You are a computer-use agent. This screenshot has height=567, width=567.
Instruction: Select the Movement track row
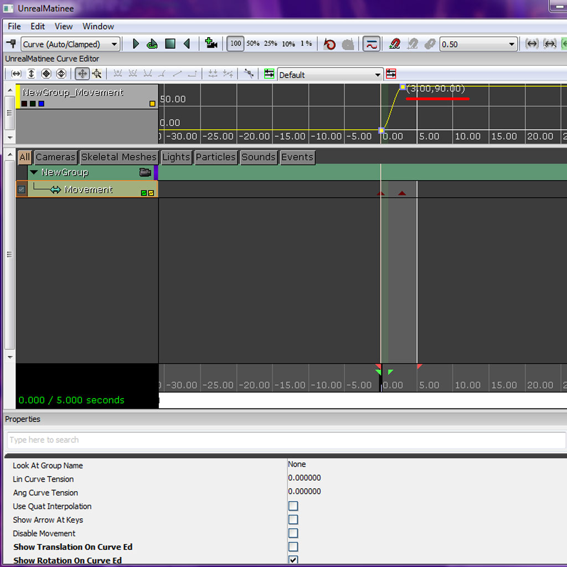(x=87, y=189)
